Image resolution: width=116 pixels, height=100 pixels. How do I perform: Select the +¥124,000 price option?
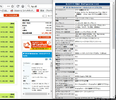[7, 32]
